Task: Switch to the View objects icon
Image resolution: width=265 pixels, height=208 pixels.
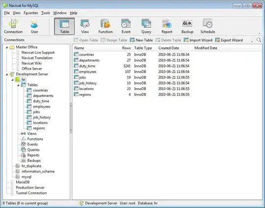Action: coord(85,26)
